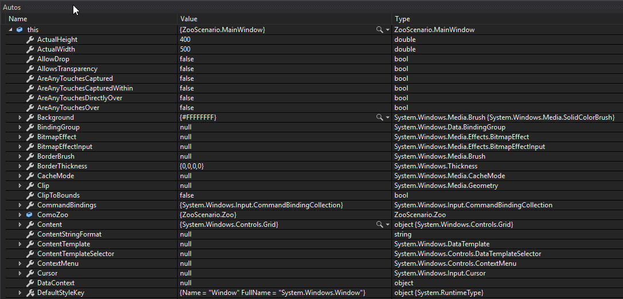The height and width of the screenshot is (299, 623).
Task: Open the Background value visualizer magnifier
Action: coord(379,117)
